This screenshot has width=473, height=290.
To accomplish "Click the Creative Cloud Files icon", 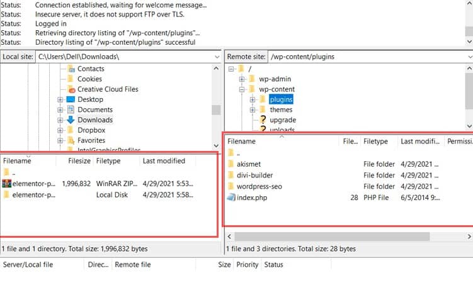I will pos(71,89).
